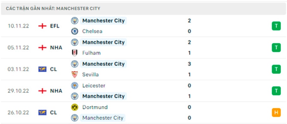Select Manchester City in the Fulham match
Viewport: 287px width, 124px height.
point(103,42)
